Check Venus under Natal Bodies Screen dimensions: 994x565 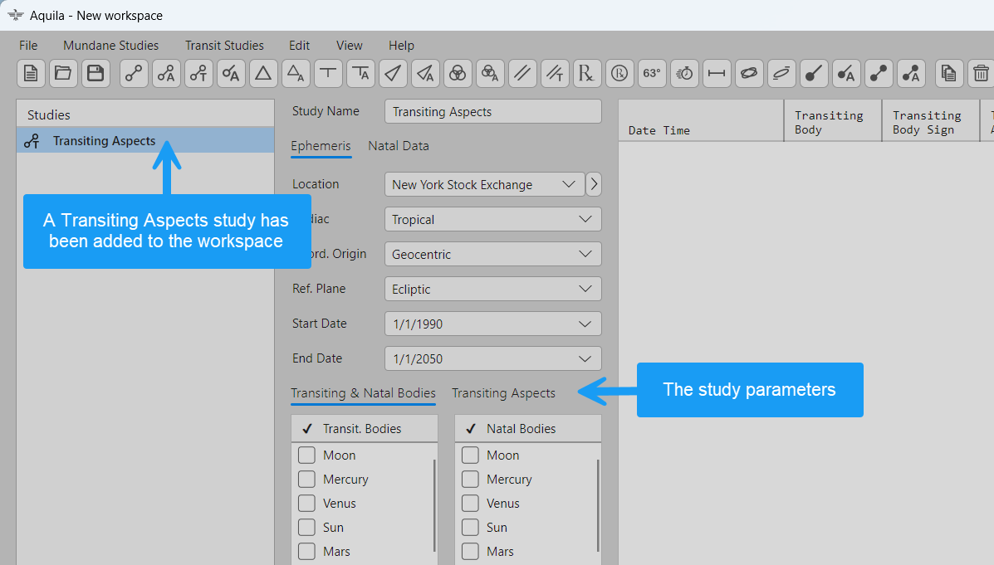470,504
